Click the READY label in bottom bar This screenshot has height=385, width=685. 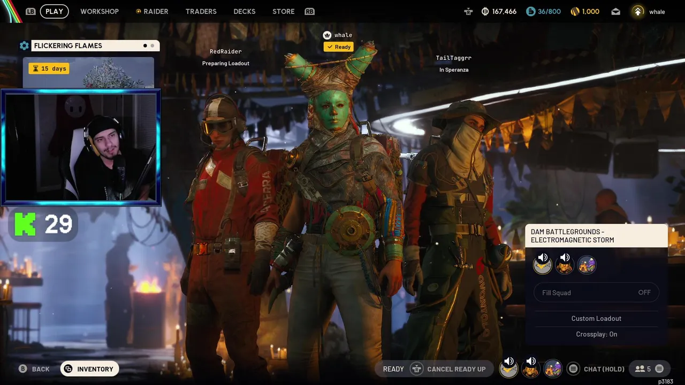pyautogui.click(x=393, y=369)
